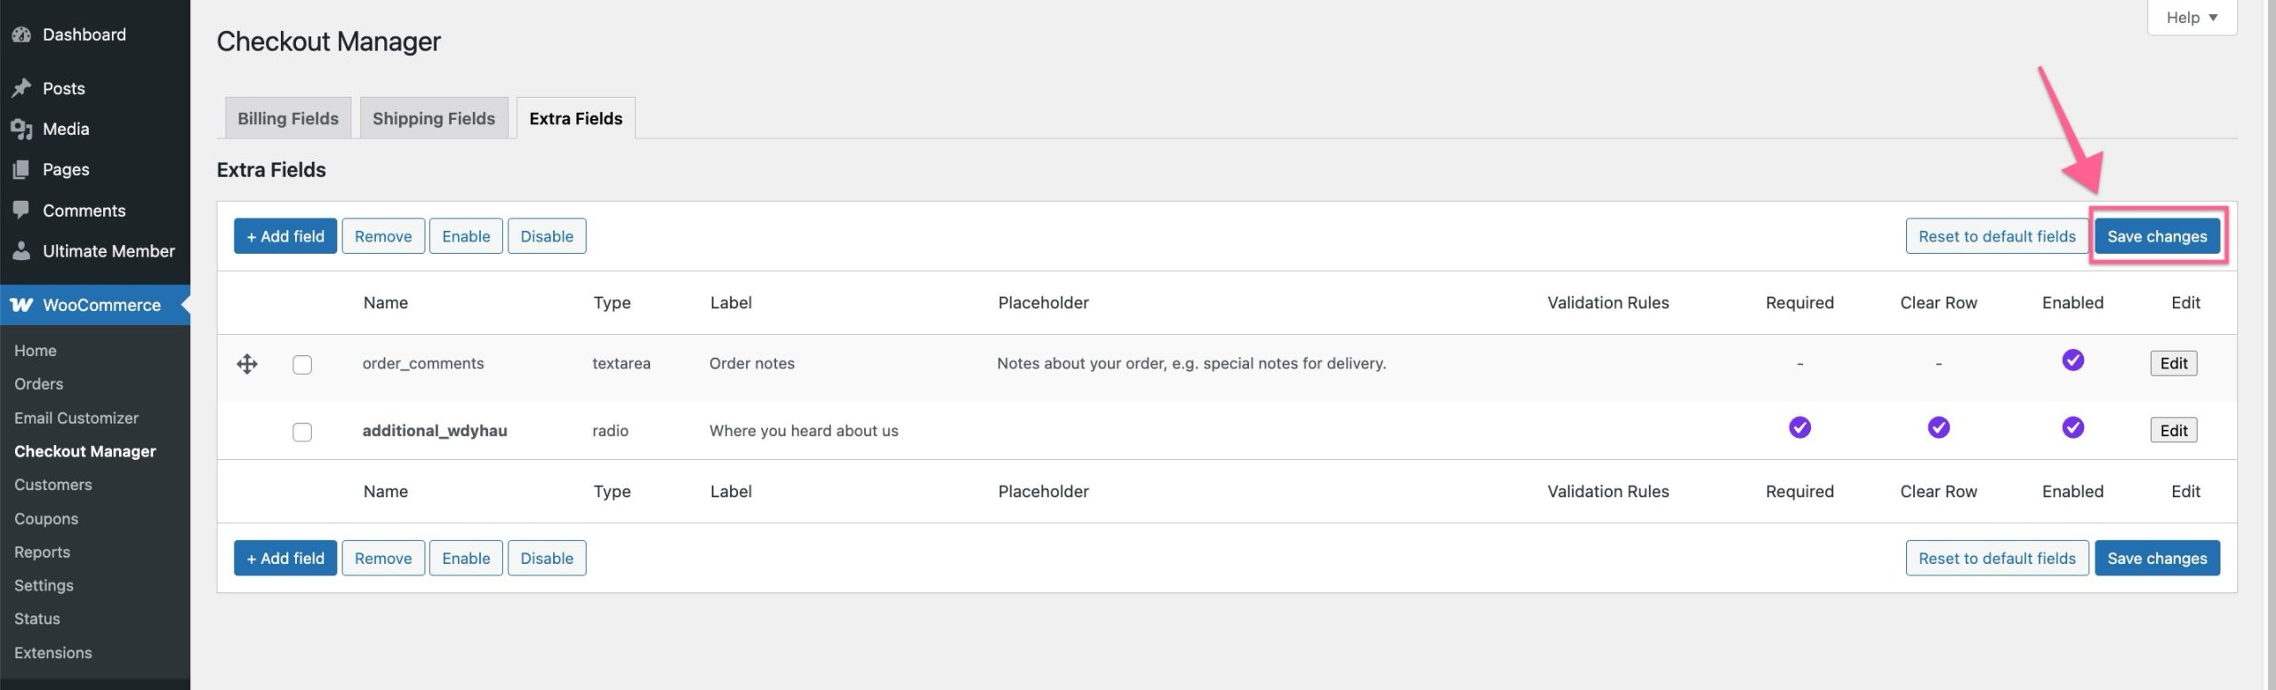Toggle the Required checkmark for additional_wdyhau
This screenshot has height=690, width=2276.
[x=1799, y=428]
